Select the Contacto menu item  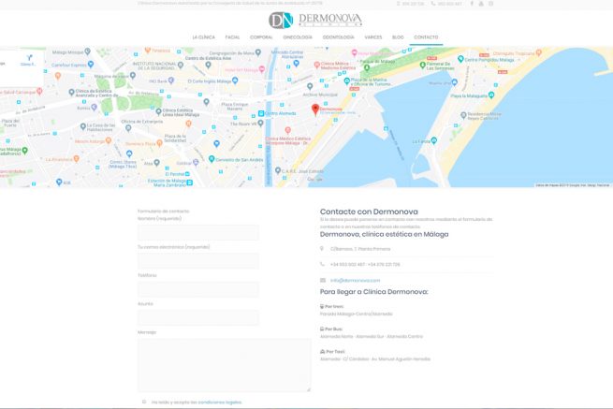click(426, 37)
